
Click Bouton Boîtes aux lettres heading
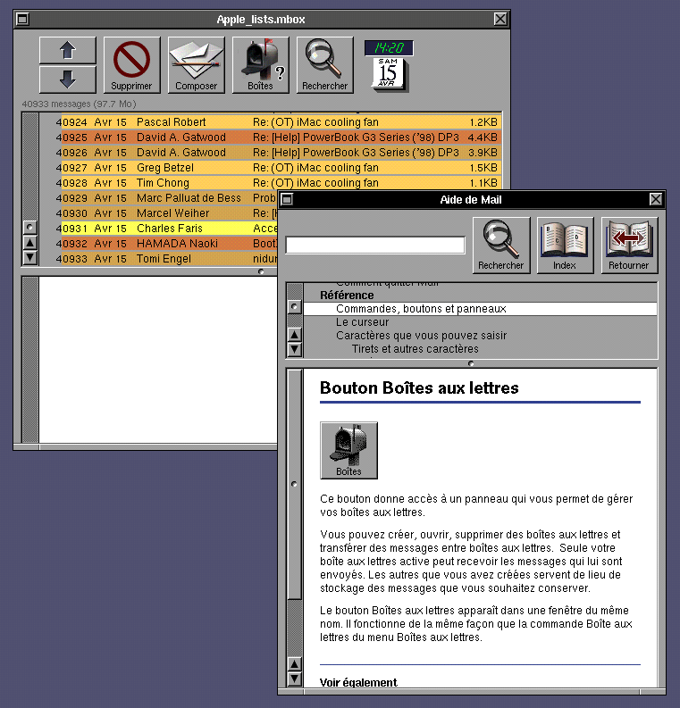point(419,387)
